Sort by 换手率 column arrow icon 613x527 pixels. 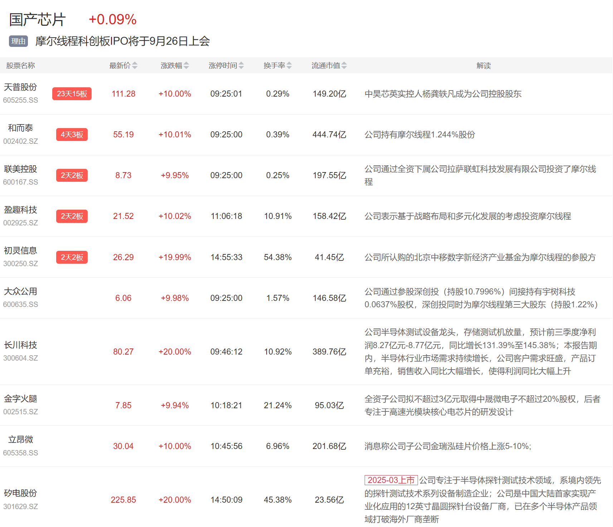click(x=289, y=65)
